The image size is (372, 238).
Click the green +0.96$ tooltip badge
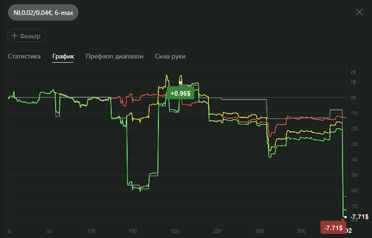180,93
